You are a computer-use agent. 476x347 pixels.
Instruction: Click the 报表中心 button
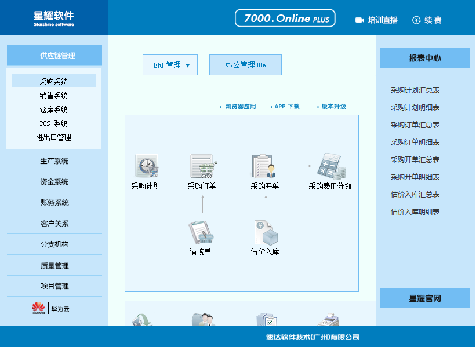point(425,57)
